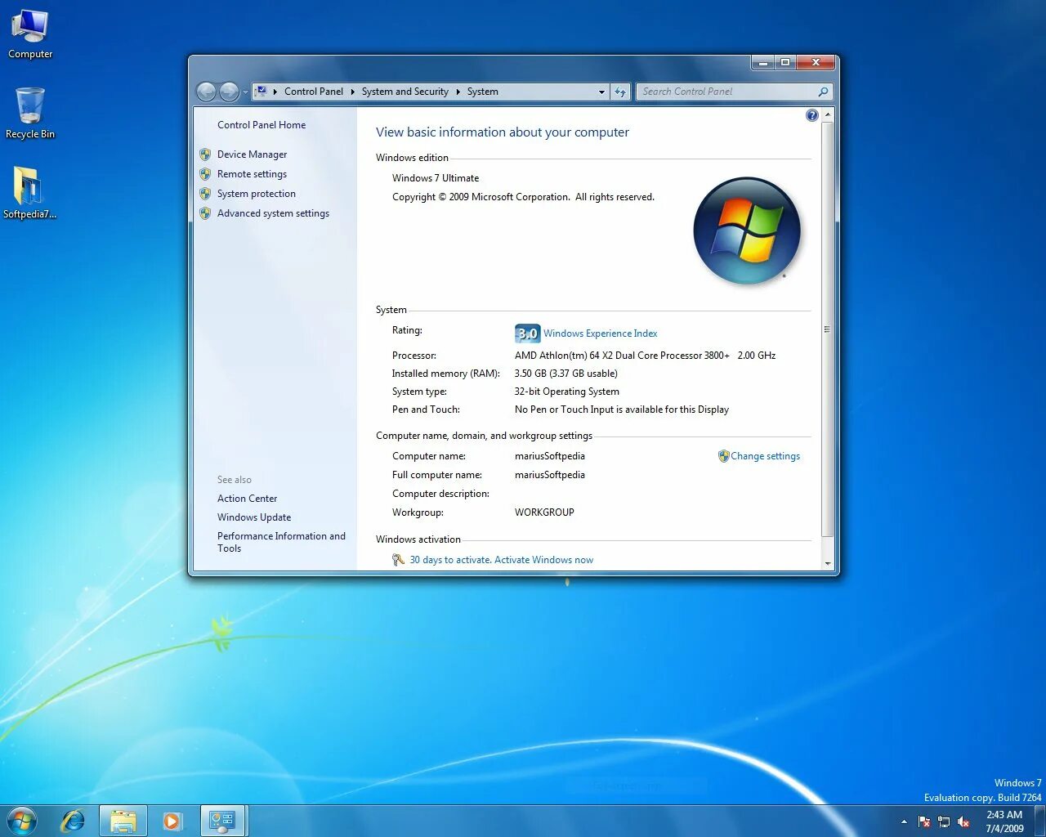
Task: Expand arrow after System and Security breadcrumb
Action: 458,92
